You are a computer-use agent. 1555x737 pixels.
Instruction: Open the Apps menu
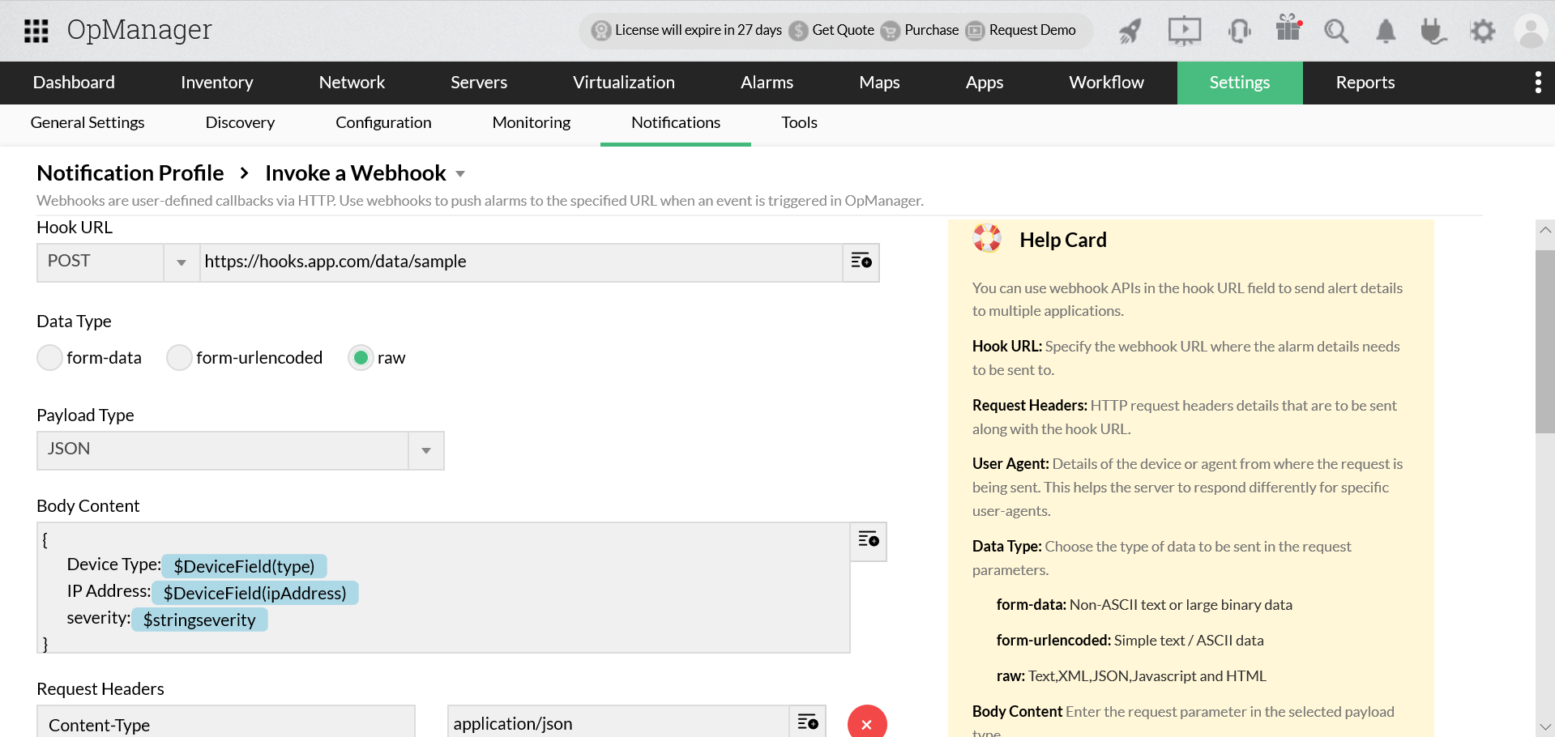(985, 83)
